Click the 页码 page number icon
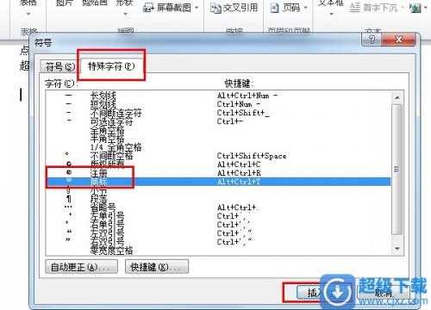 click(275, 8)
